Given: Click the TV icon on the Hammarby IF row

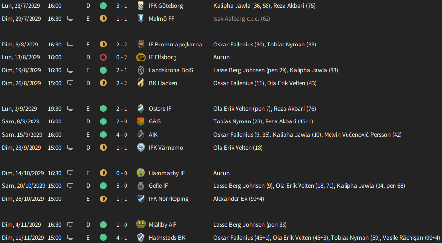Looking at the screenshot, I should pyautogui.click(x=70, y=173).
